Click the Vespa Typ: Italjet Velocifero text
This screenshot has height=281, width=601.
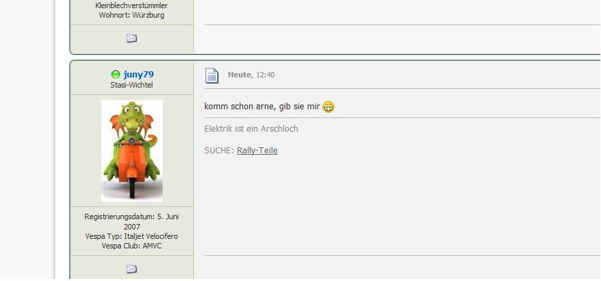(131, 237)
